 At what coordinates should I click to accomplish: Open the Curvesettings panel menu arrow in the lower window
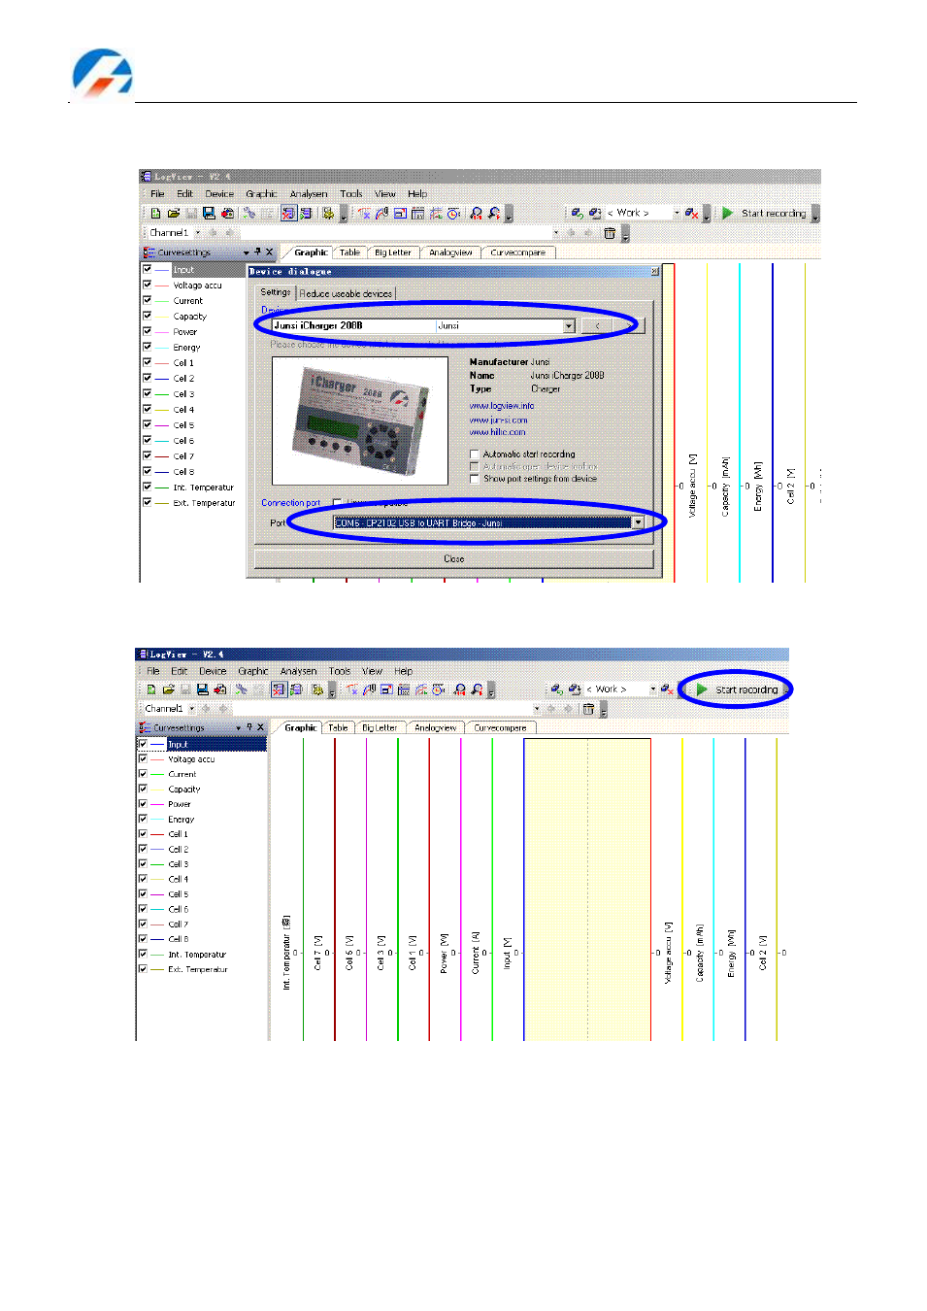point(238,727)
